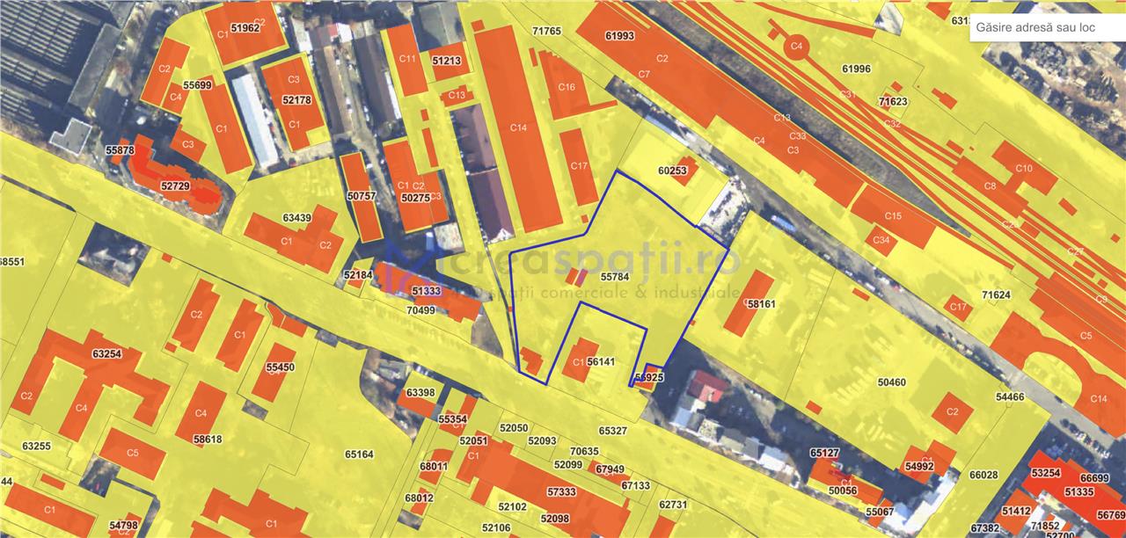This screenshot has width=1126, height=538.
Task: Click building parcel 52729
Action: (175, 186)
